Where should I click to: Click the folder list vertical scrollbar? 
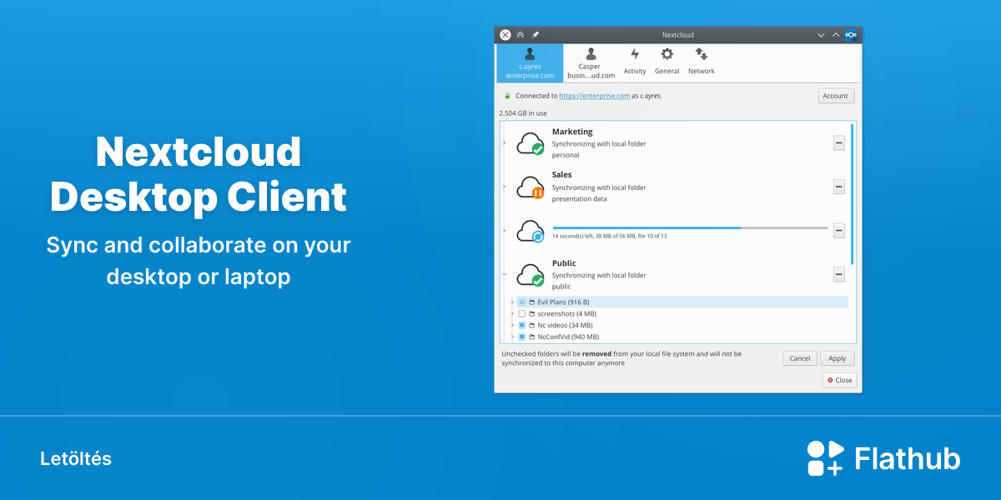coord(852,193)
